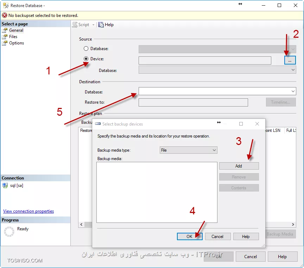Open the Files page
This screenshot has height=268, width=304.
13,37
